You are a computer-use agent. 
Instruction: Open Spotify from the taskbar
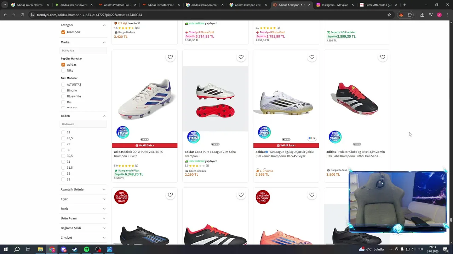(x=87, y=249)
